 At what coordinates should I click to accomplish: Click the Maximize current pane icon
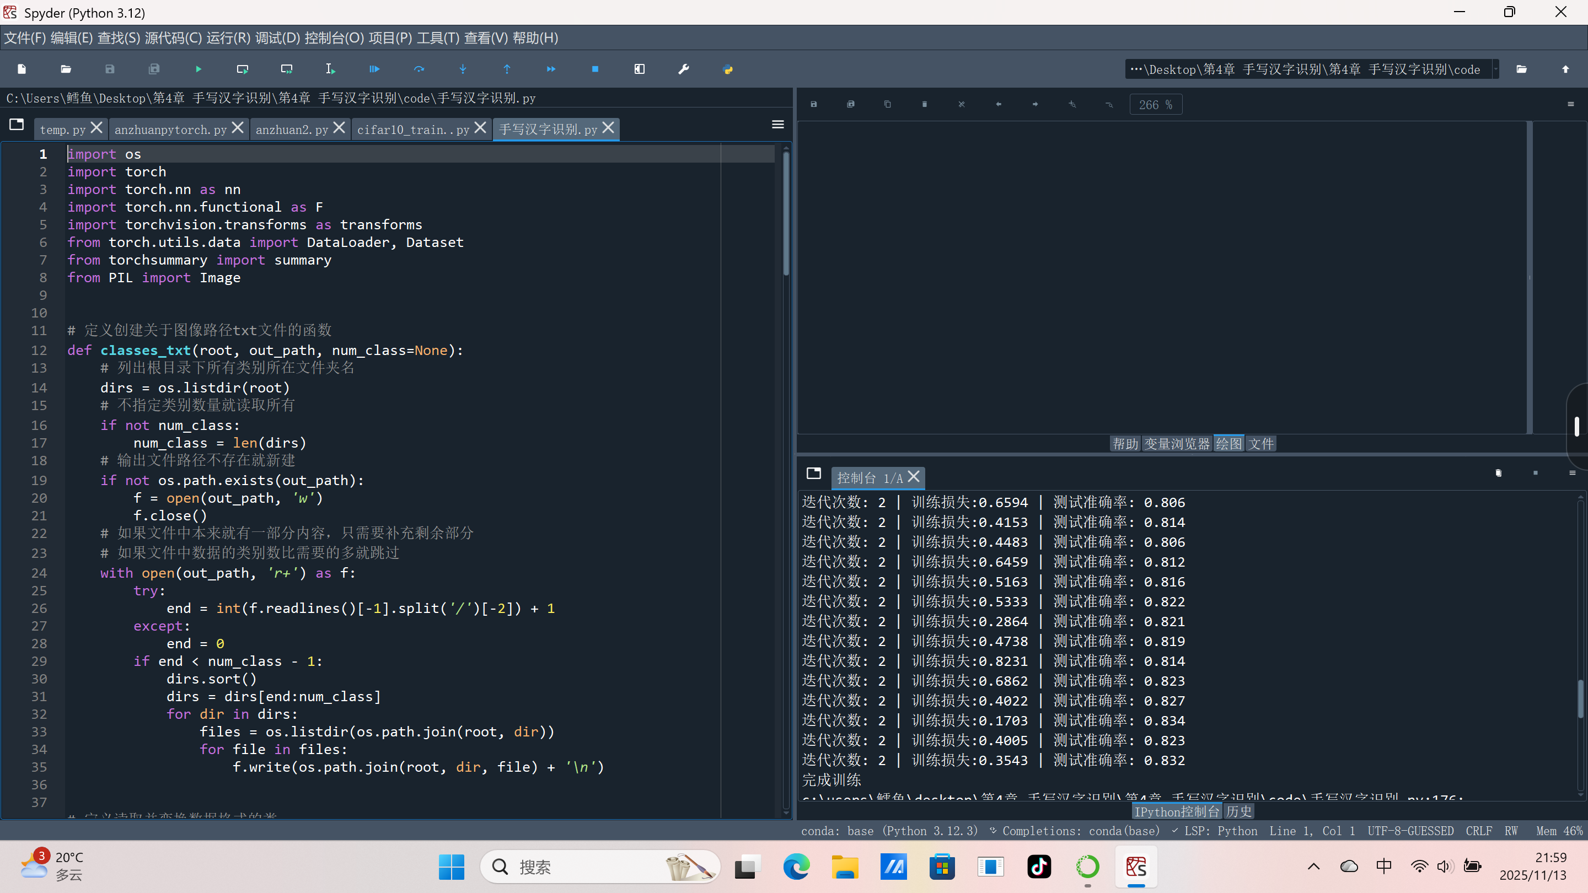pos(639,69)
